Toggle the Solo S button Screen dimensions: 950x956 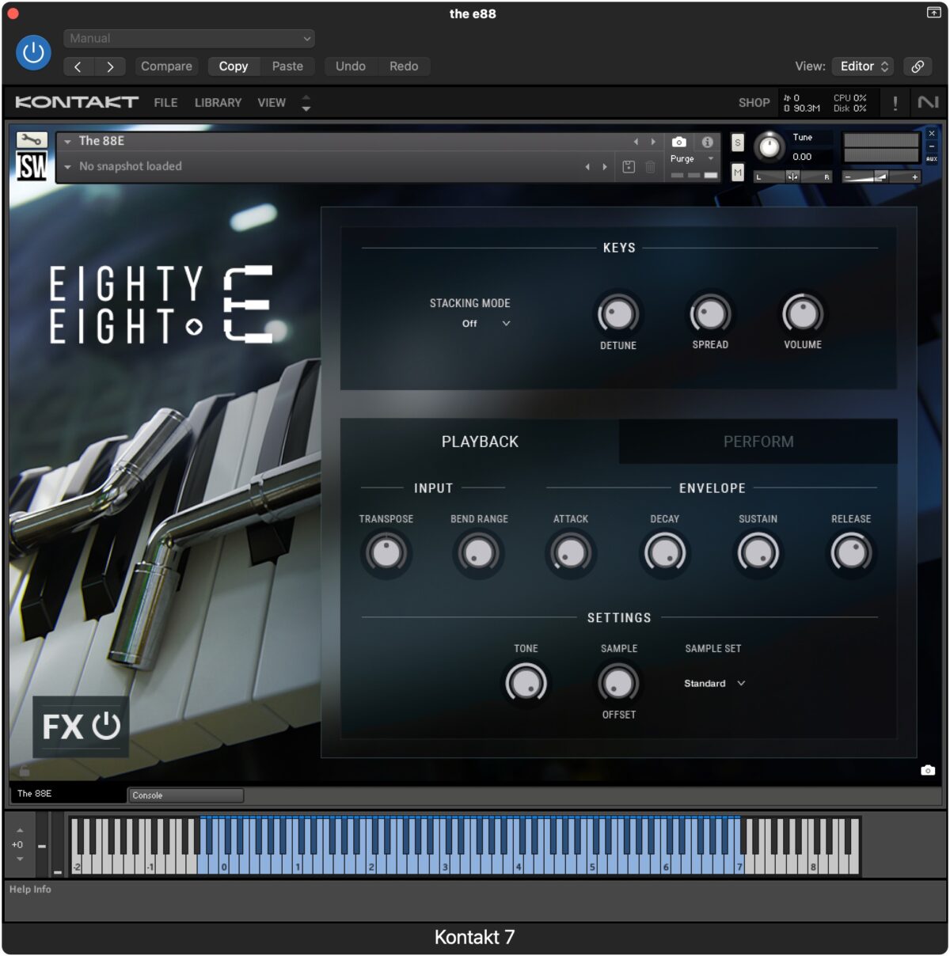coord(738,142)
